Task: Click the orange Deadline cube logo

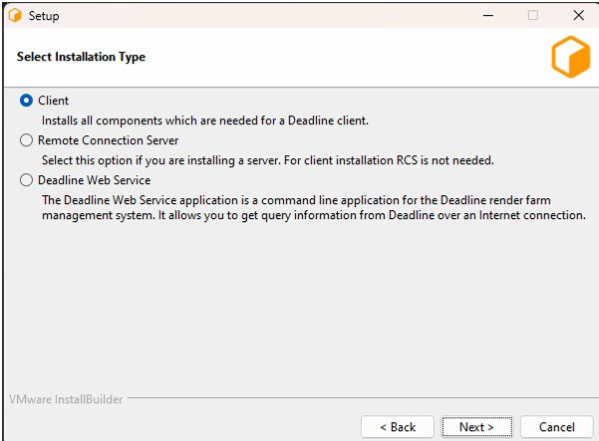Action: (571, 57)
